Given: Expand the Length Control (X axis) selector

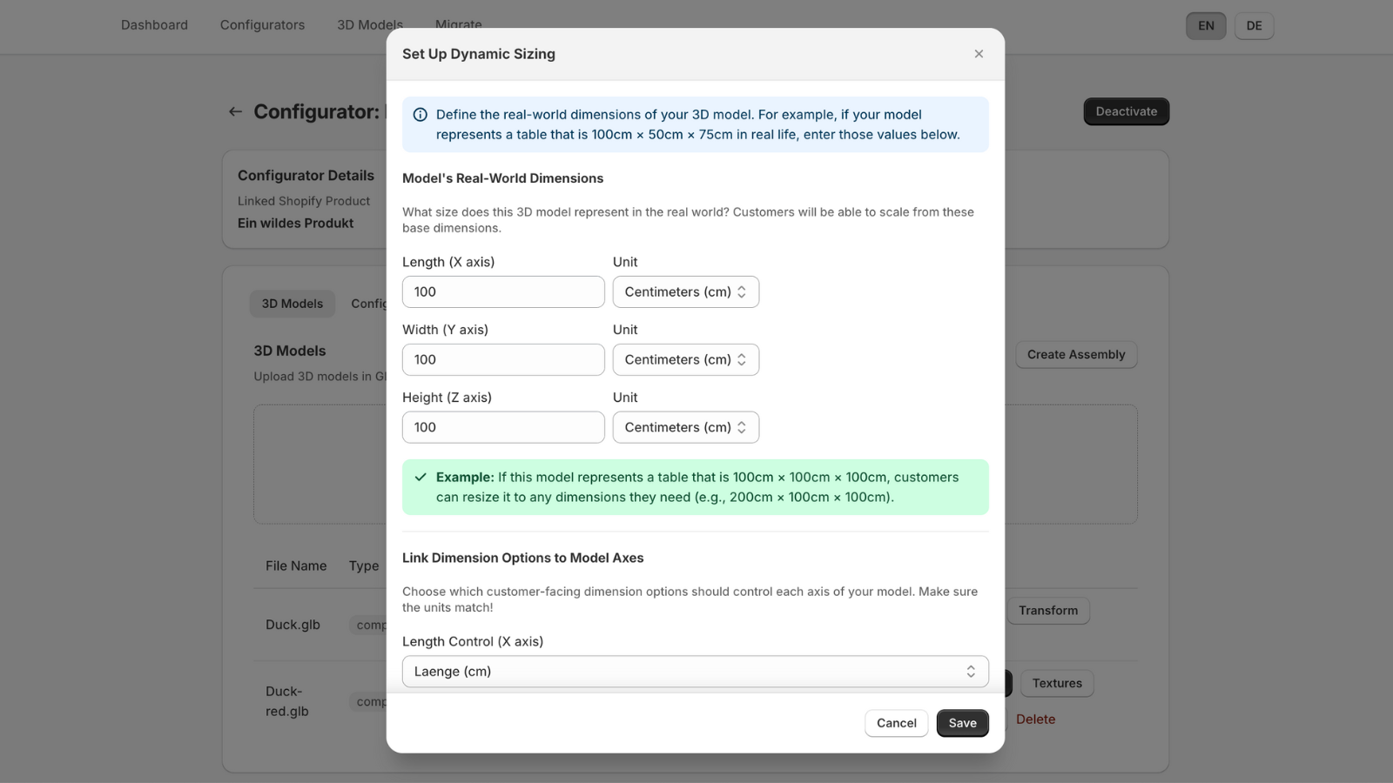Looking at the screenshot, I should [x=695, y=672].
